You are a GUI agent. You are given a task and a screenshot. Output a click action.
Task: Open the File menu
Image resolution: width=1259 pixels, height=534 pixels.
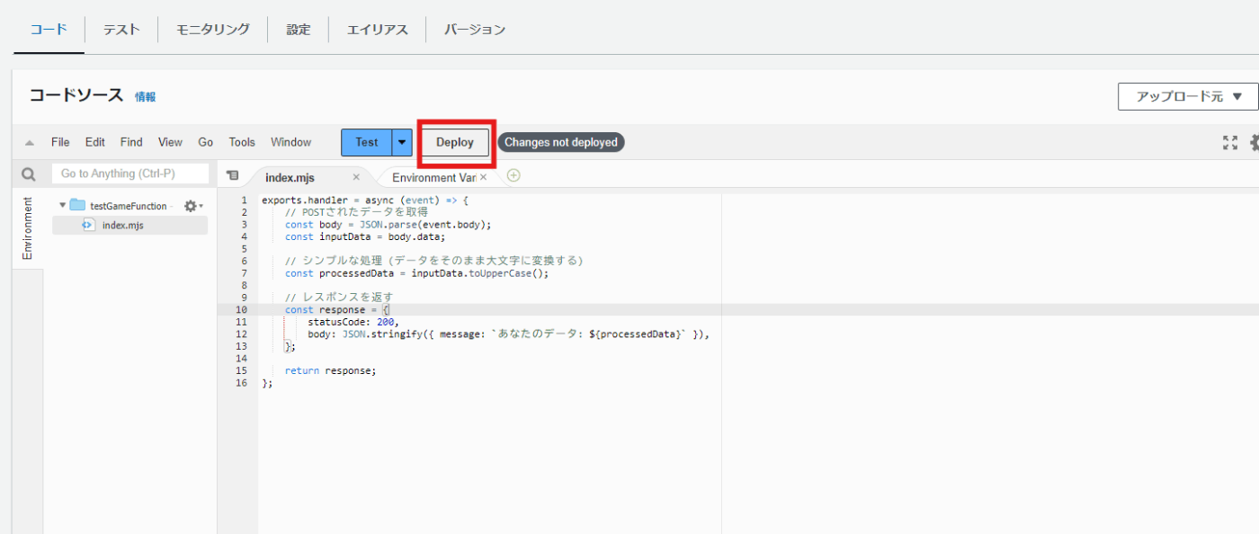(x=60, y=142)
